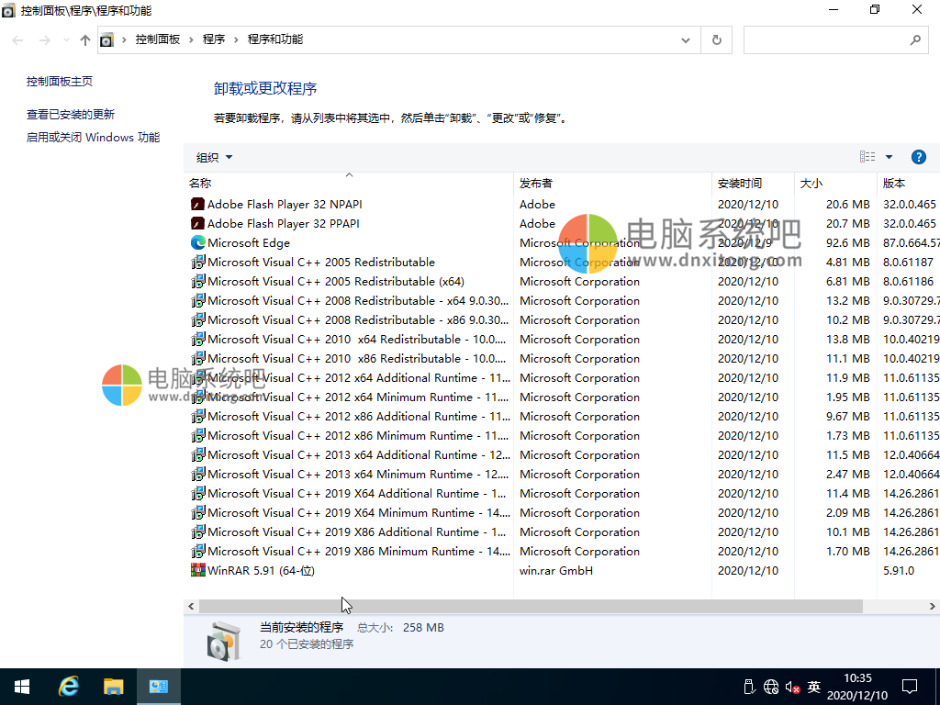Click the Microsoft Edge program icon
The width and height of the screenshot is (940, 705).
pos(198,242)
